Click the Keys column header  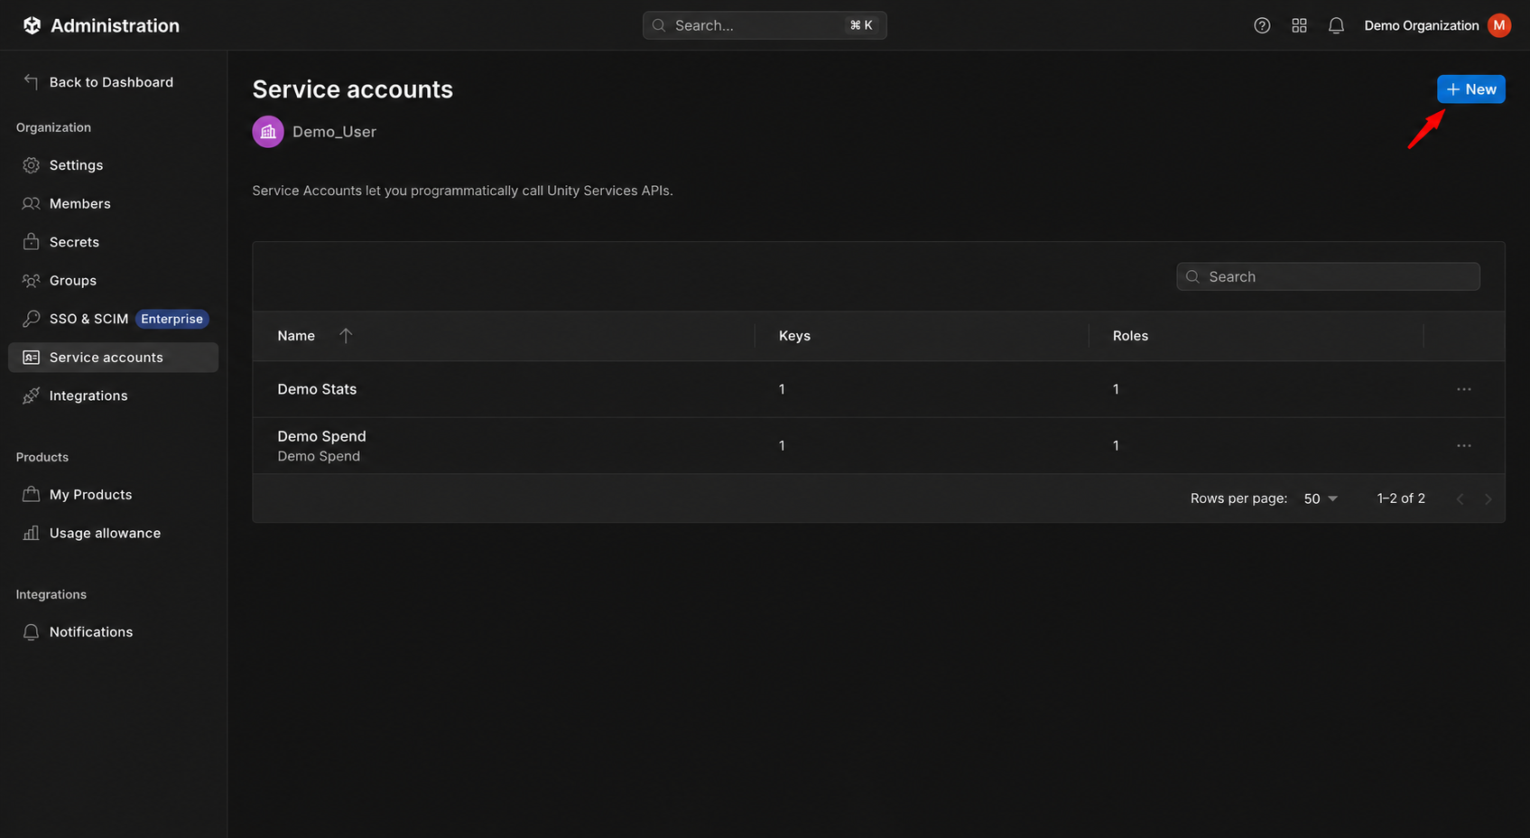pos(794,336)
